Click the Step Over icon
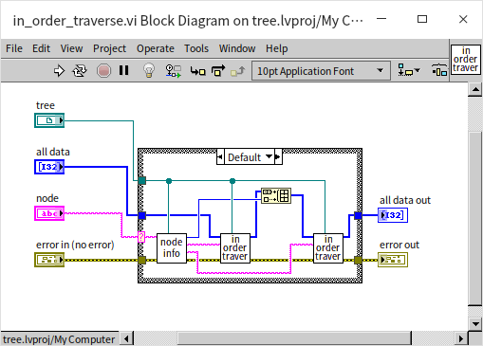483x346 pixels. click(x=218, y=71)
